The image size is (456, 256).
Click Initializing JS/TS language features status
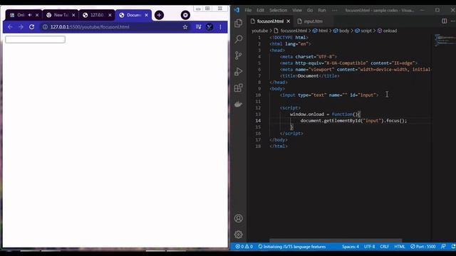point(292,247)
